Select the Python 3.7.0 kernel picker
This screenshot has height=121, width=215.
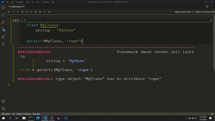pos(205,12)
